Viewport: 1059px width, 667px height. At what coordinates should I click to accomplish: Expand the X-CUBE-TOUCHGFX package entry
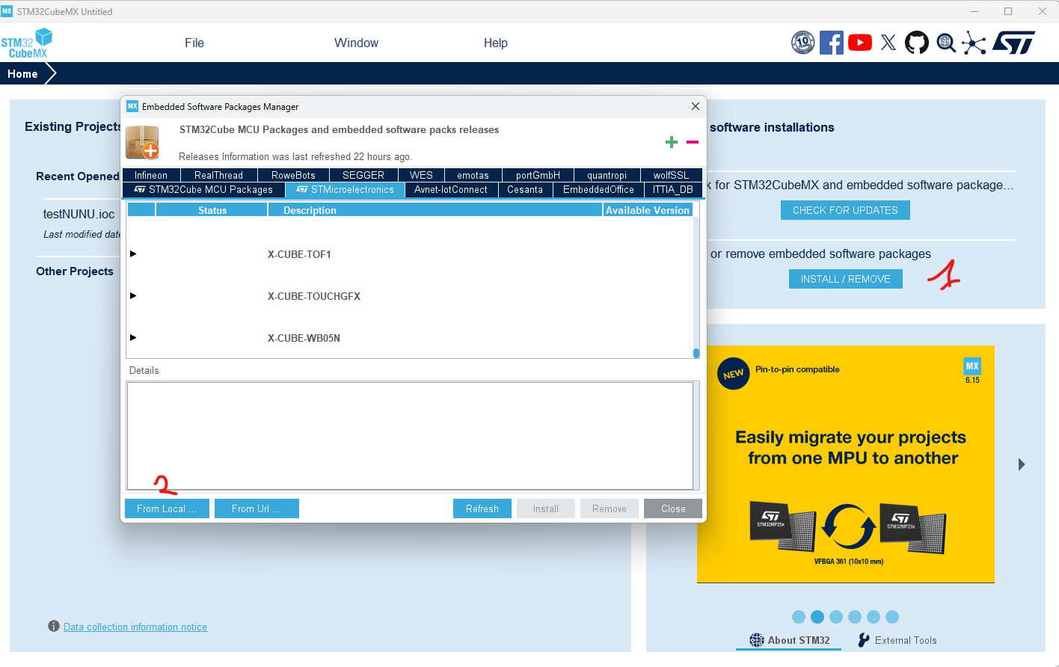click(x=133, y=296)
